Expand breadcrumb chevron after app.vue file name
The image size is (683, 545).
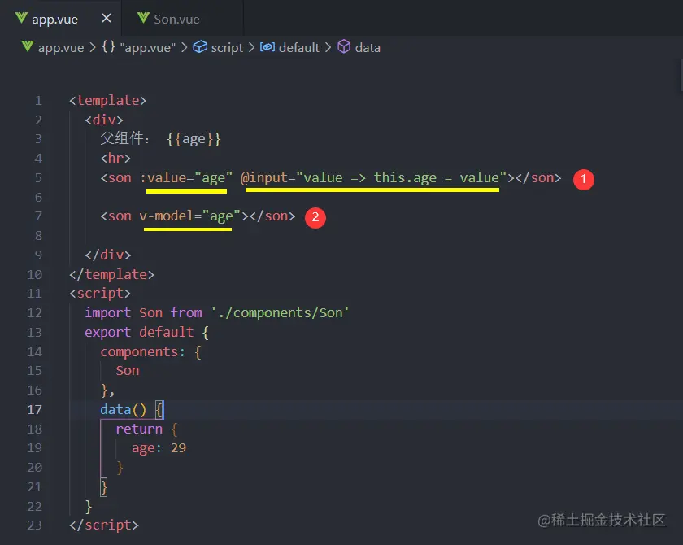pos(93,47)
